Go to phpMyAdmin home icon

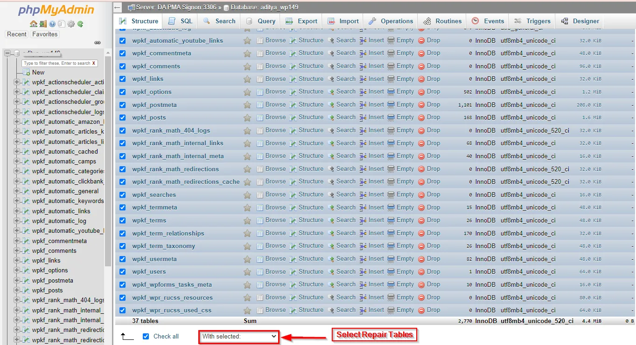point(34,24)
